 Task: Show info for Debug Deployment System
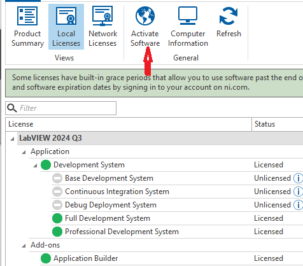(298, 205)
